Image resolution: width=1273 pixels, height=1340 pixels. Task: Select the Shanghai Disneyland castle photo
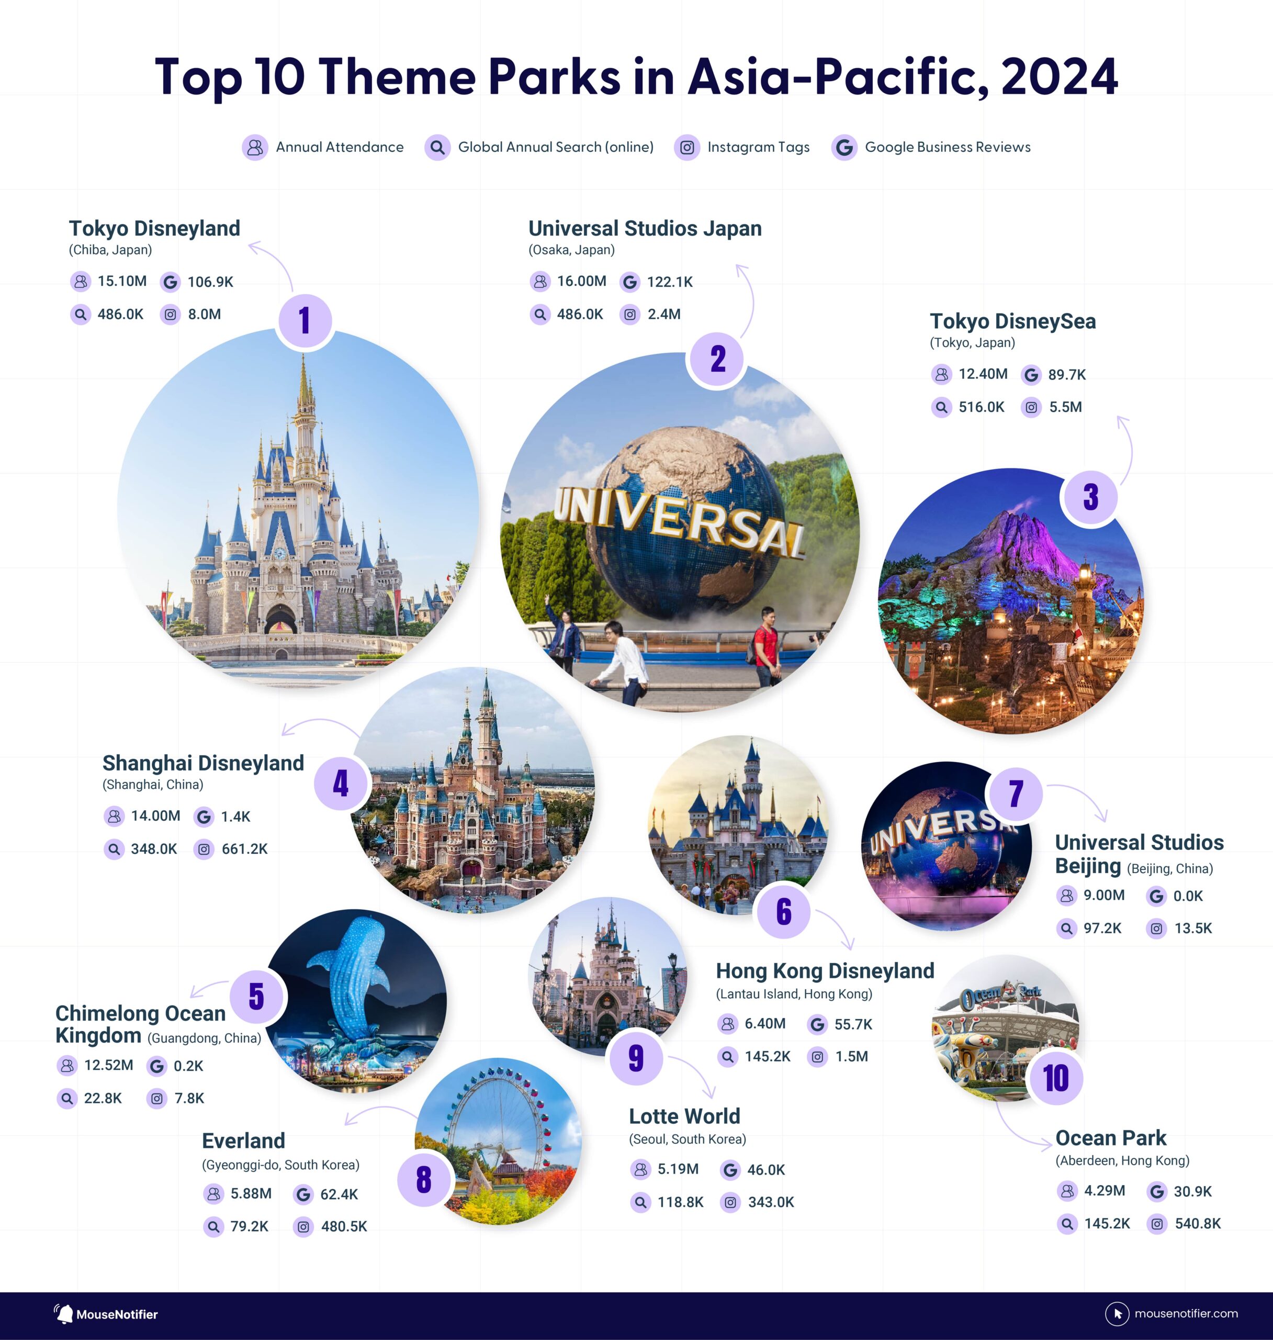click(472, 790)
